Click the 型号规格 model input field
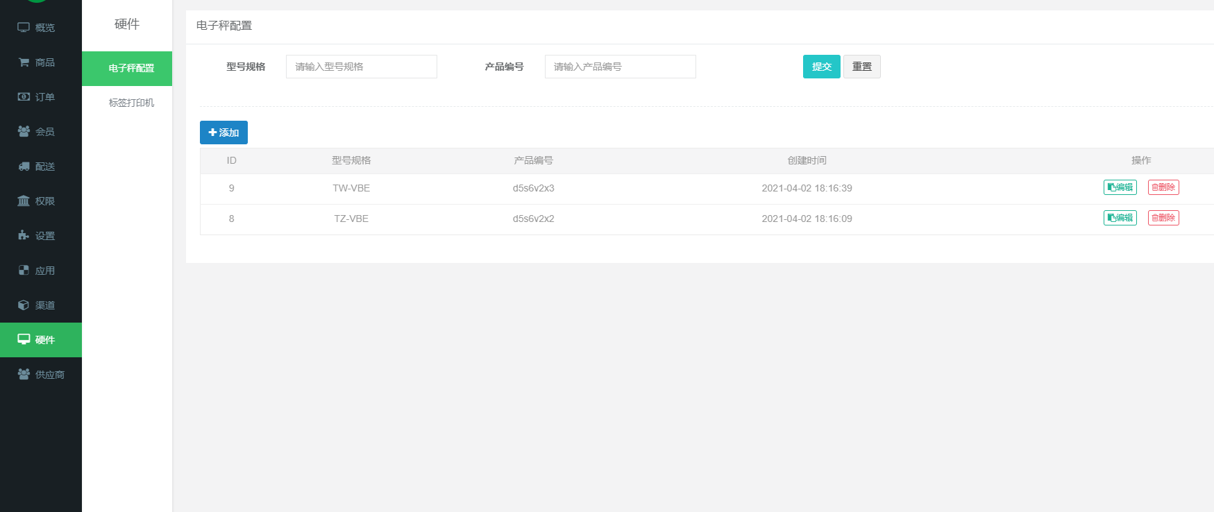 [361, 67]
